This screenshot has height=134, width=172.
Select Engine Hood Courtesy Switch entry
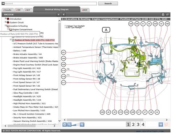(x=36, y=65)
